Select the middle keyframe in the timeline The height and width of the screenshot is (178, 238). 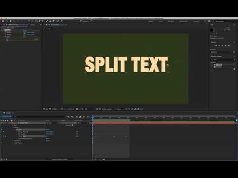tap(114, 136)
